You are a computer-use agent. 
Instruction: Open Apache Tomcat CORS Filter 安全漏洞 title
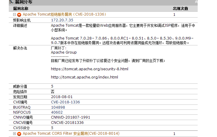71,133
